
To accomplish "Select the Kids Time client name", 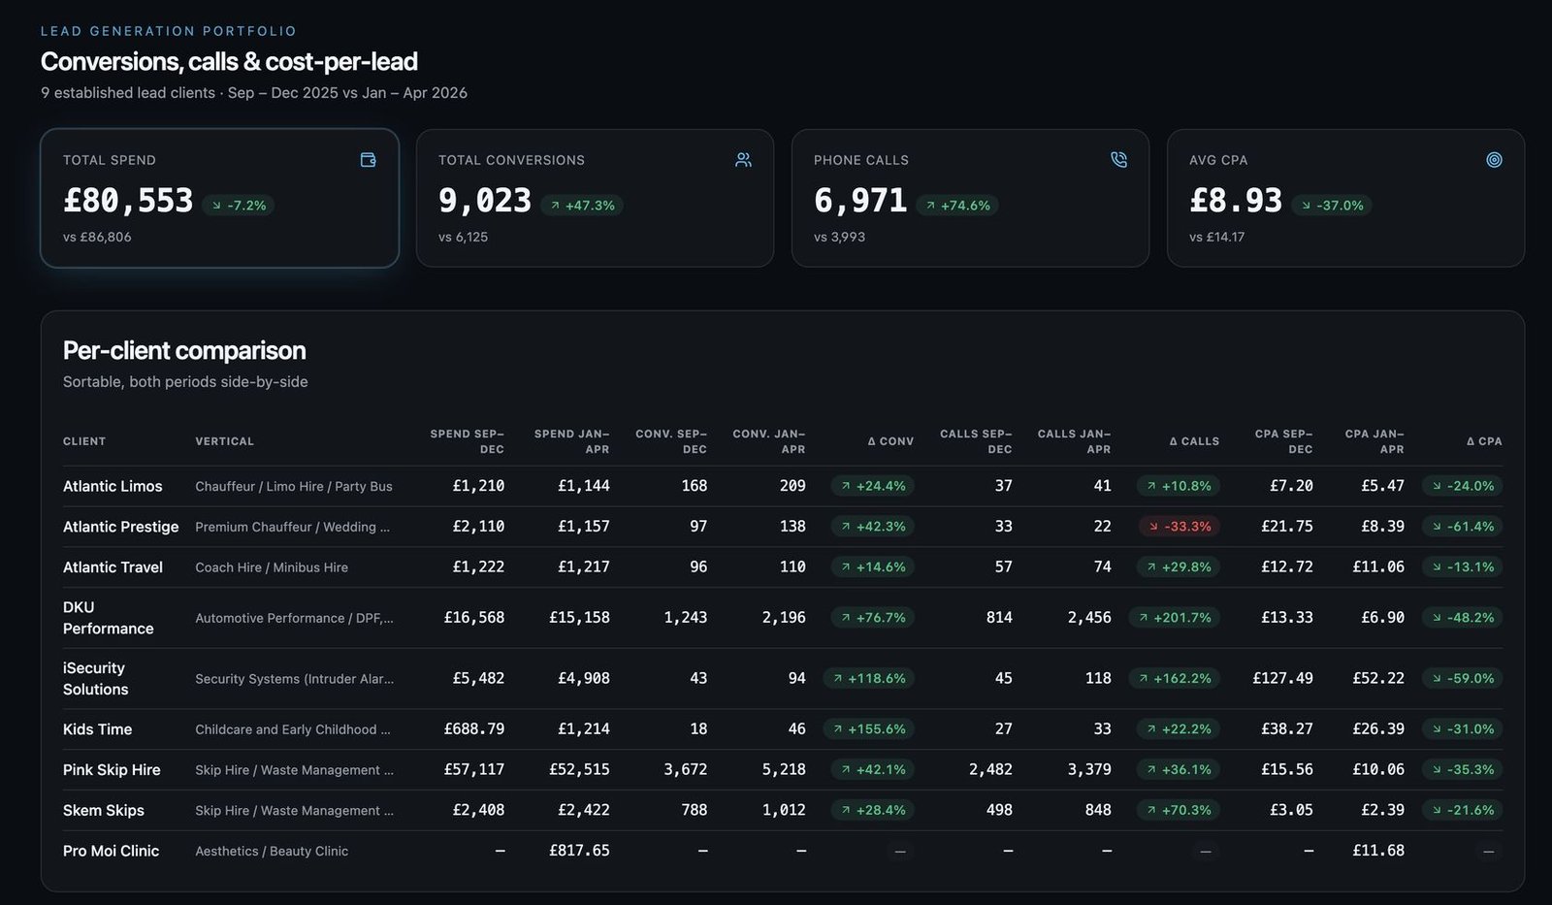I will tap(97, 729).
